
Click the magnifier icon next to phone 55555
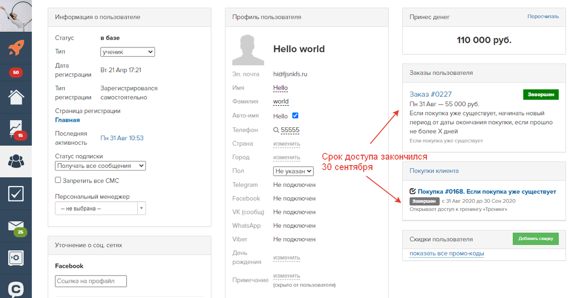point(276,130)
